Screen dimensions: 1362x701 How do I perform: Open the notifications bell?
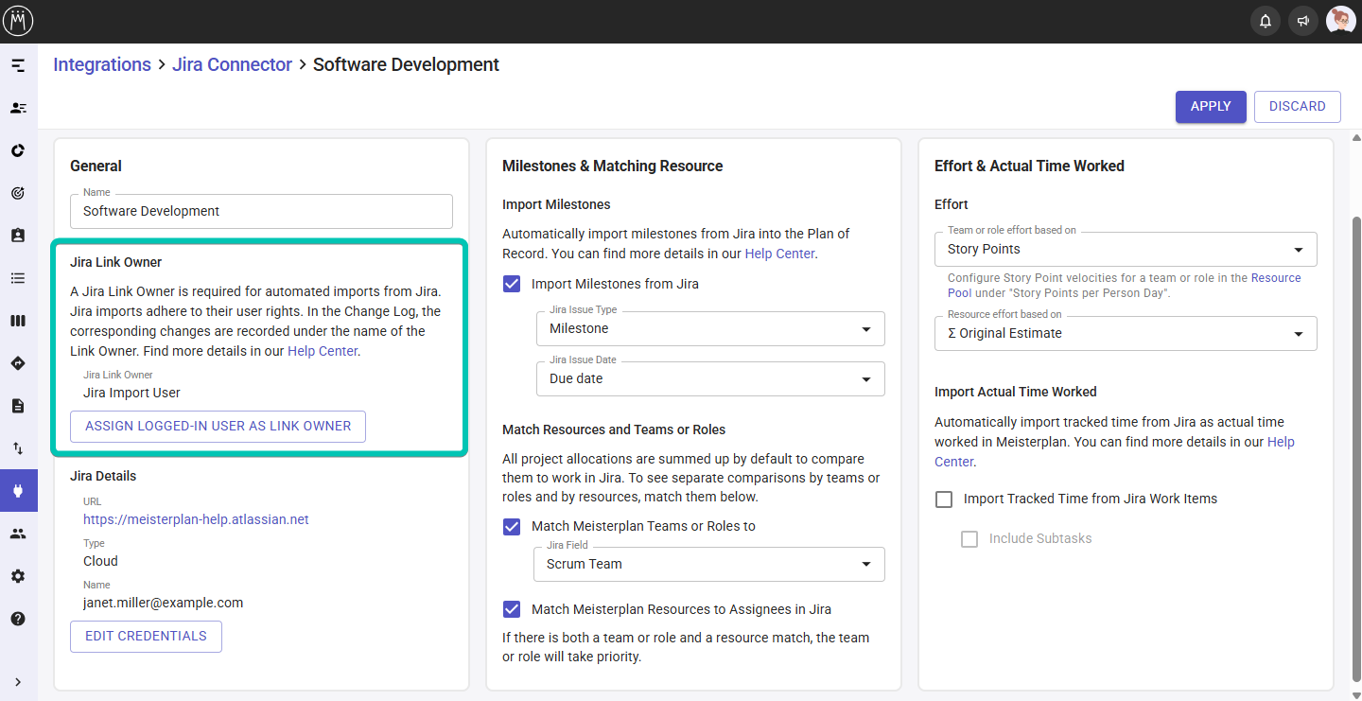tap(1266, 21)
